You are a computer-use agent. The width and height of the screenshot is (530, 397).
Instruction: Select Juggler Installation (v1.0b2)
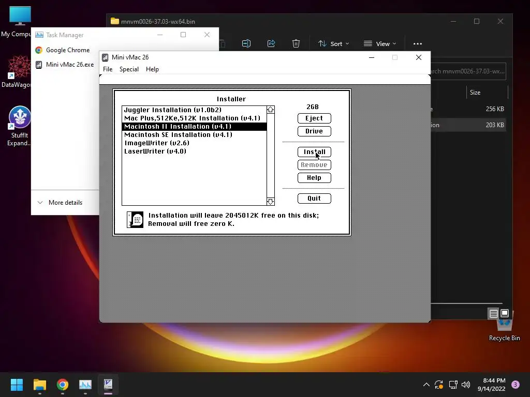point(194,110)
